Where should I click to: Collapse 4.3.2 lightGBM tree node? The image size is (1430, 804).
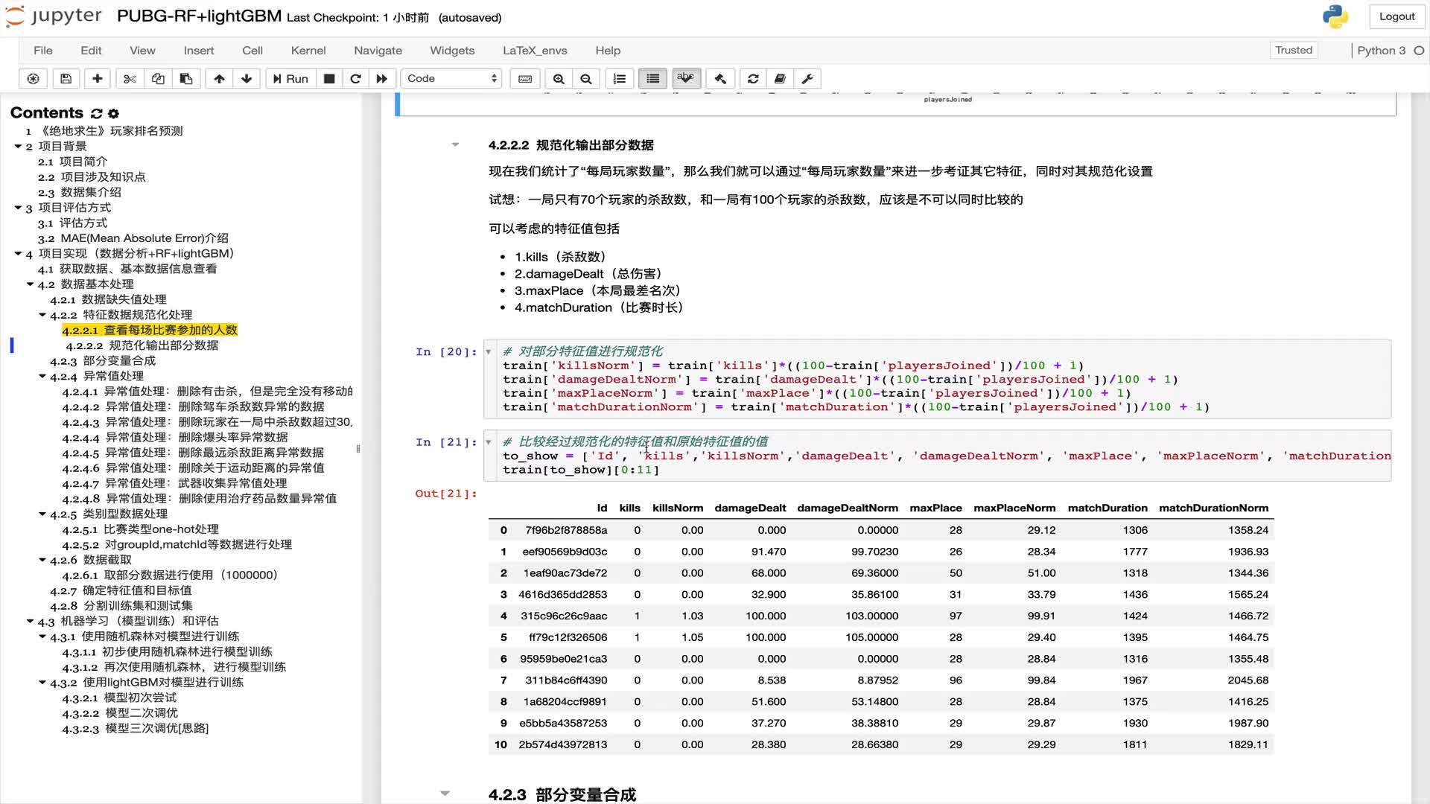tap(42, 683)
